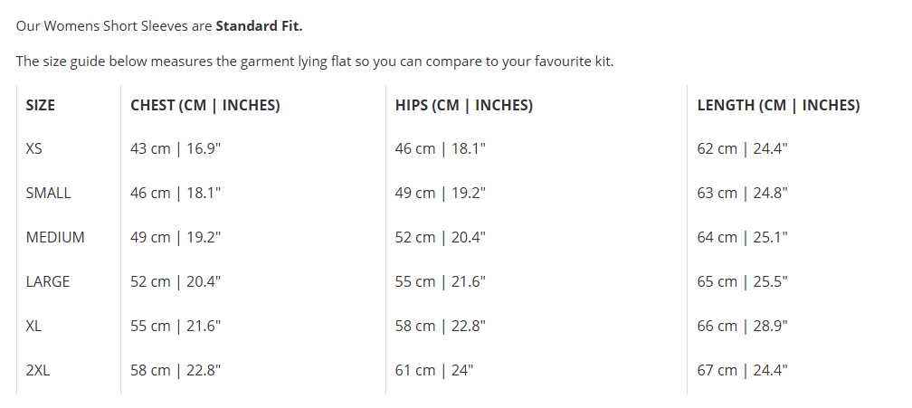Select the XL size row label
Screen dimensions: 912x408
point(34,326)
